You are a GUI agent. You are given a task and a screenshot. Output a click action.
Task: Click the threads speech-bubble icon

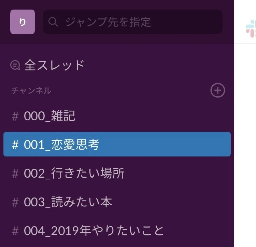15,65
